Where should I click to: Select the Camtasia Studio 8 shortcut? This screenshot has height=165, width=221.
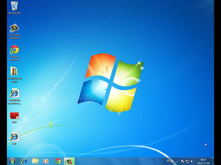pyautogui.click(x=14, y=29)
